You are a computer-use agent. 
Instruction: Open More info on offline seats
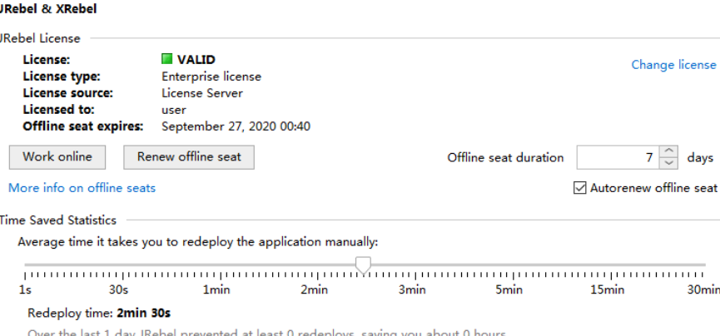click(x=82, y=188)
